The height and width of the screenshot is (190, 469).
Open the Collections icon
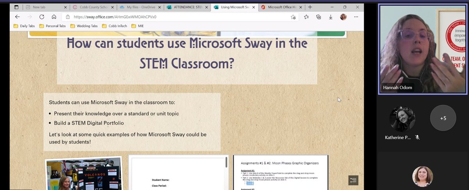point(319,17)
